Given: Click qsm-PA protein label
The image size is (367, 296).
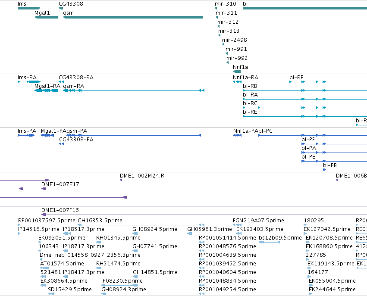Looking at the screenshot, I should [77, 131].
